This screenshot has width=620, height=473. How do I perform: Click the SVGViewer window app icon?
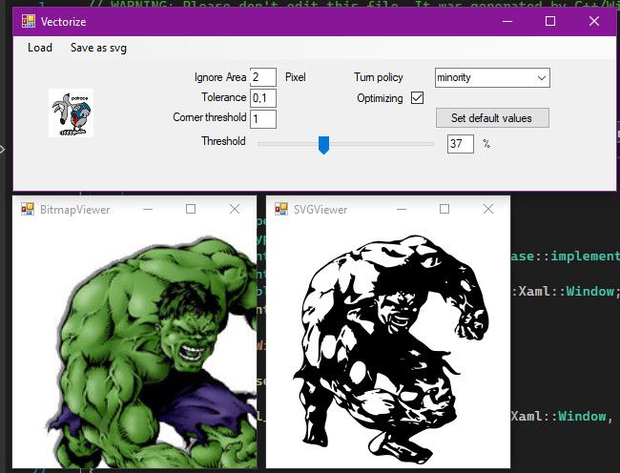click(281, 209)
